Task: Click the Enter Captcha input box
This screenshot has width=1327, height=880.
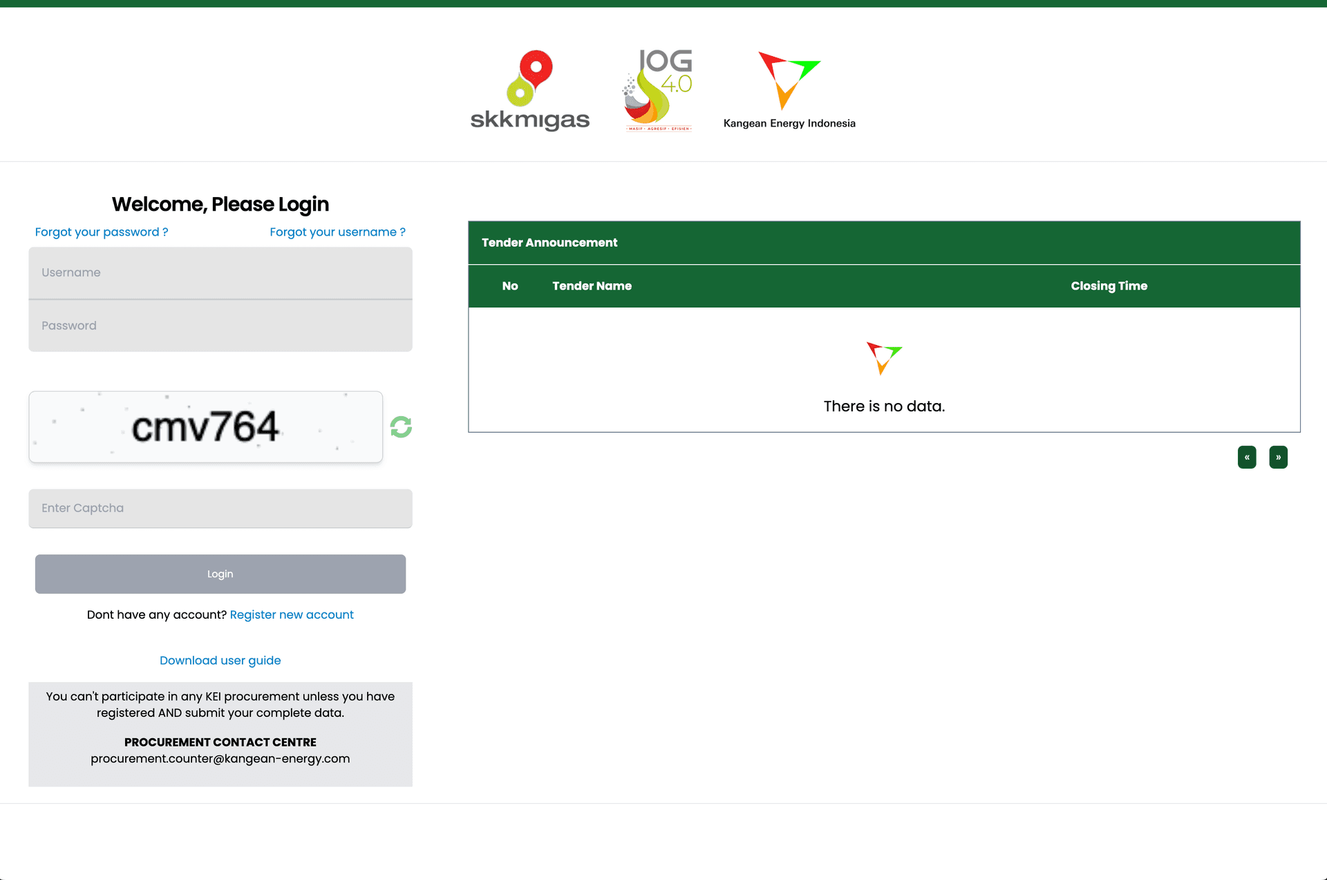Action: (220, 508)
